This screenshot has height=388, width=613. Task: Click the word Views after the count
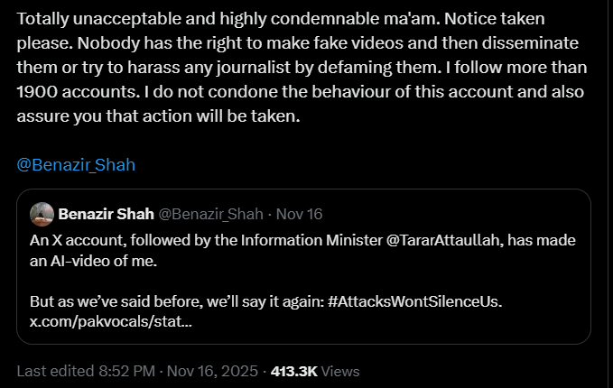click(342, 371)
